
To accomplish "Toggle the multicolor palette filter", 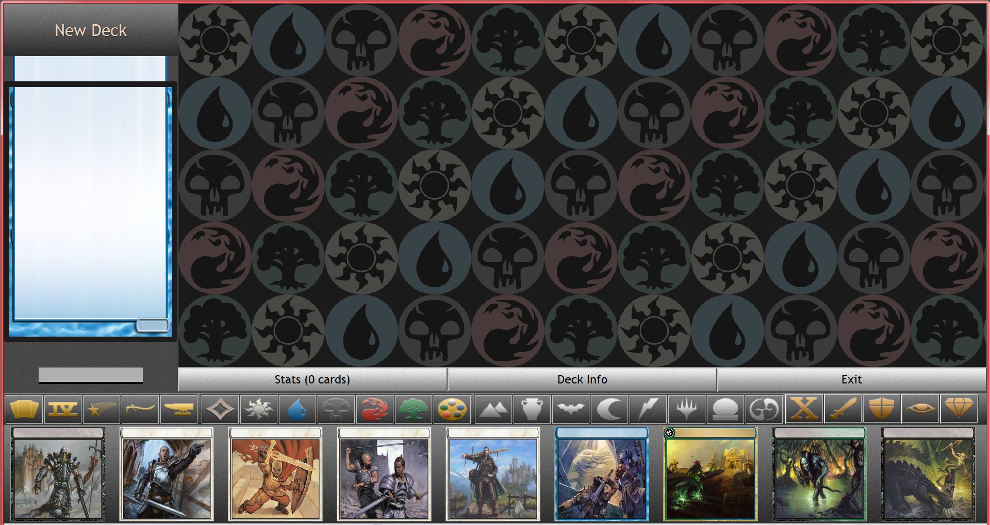I will coord(452,410).
